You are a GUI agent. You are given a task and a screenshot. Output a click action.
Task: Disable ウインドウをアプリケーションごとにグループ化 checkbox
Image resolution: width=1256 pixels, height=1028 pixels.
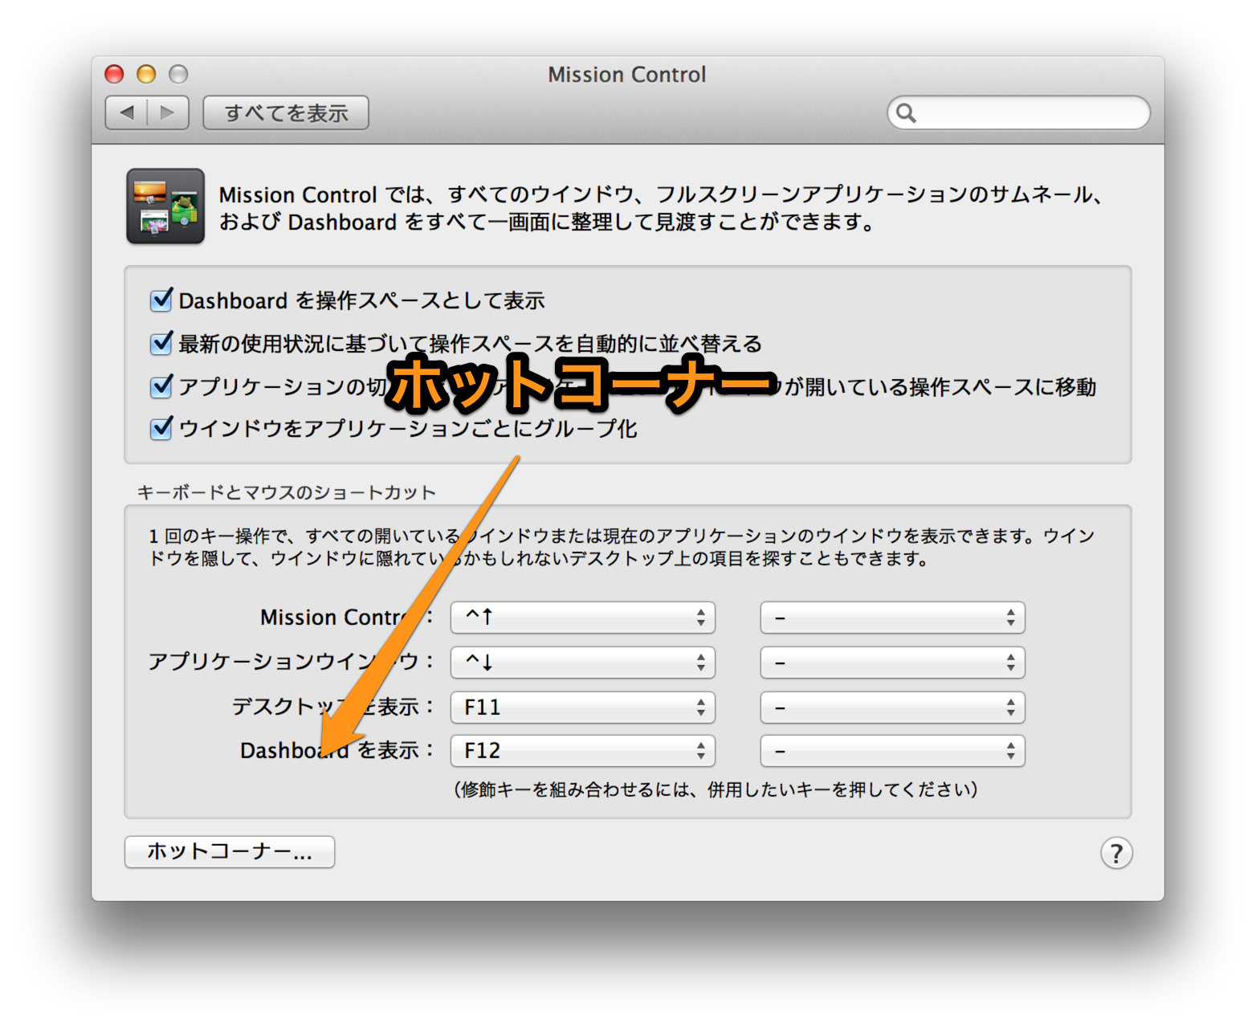[x=161, y=428]
